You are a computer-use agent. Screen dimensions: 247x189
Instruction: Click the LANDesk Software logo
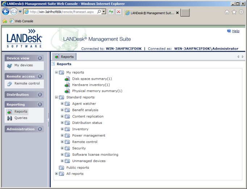coord(24,38)
